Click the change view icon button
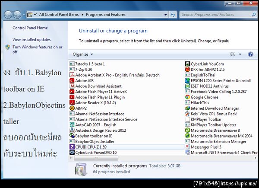 point(232,54)
